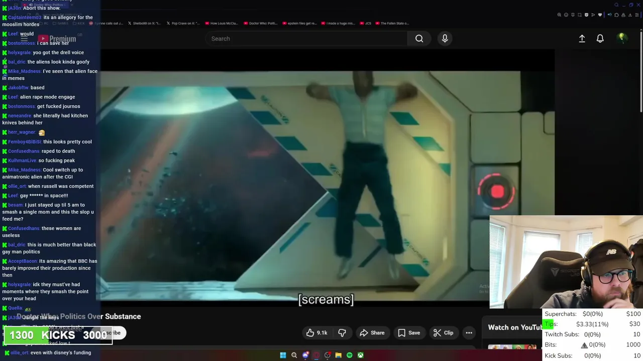This screenshot has height=361, width=643.
Task: Click recommended video thumbnail under Watch on YouTube
Action: [x=512, y=346]
